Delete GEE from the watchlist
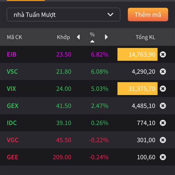 tap(163, 157)
